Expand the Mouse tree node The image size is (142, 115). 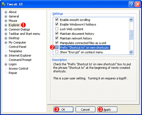click(x=6, y=21)
